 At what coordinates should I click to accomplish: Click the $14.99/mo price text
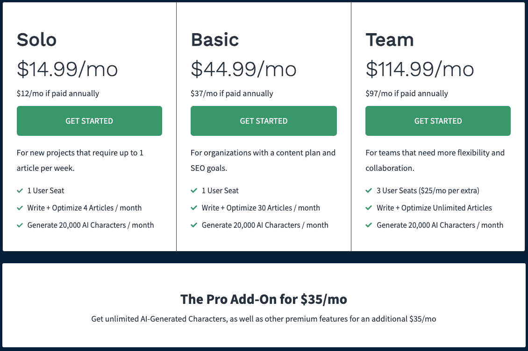[67, 70]
